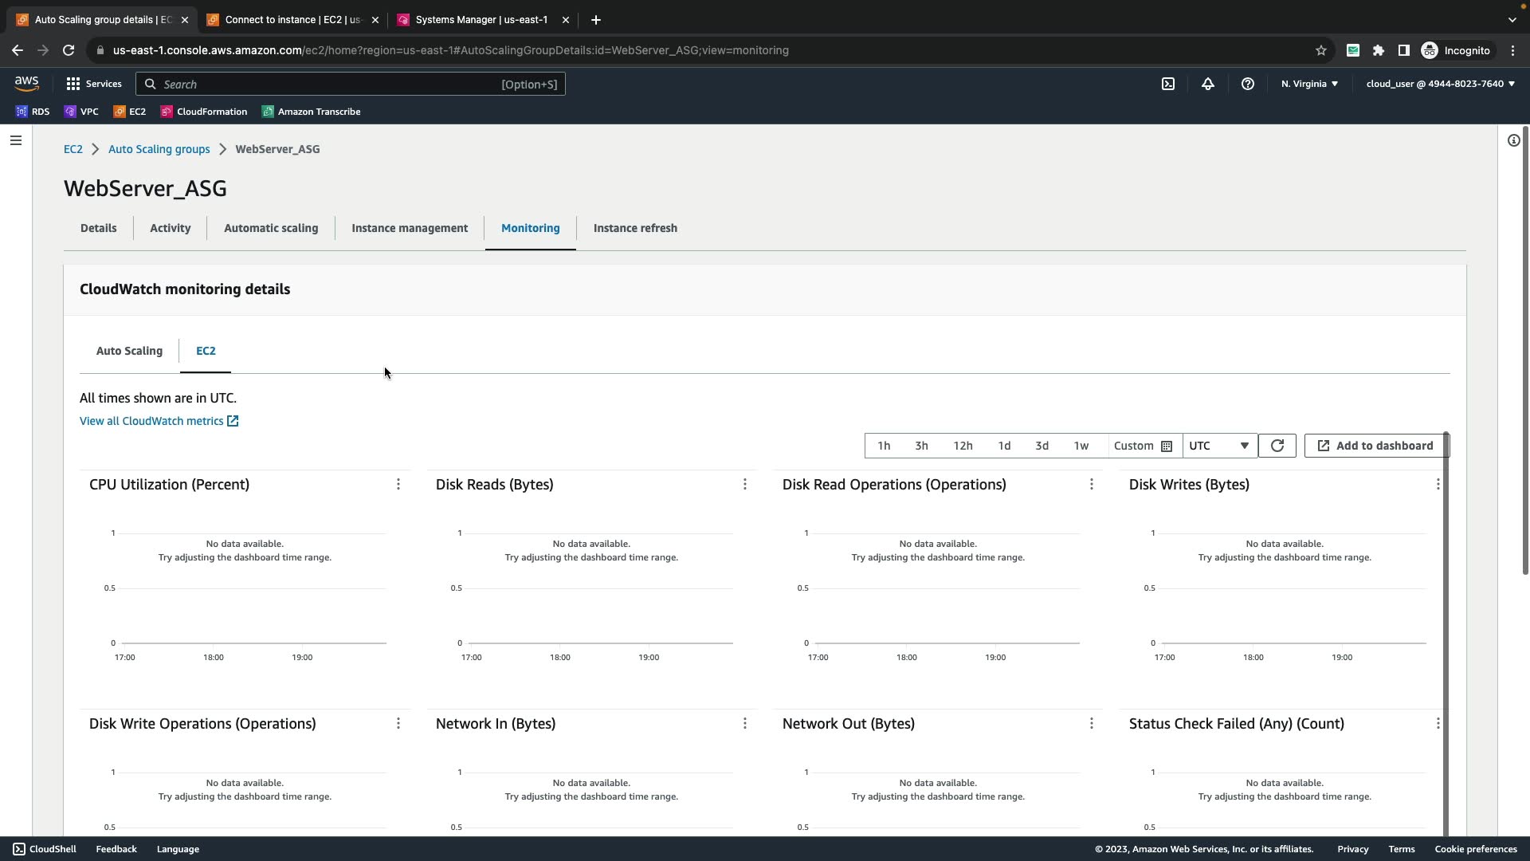The width and height of the screenshot is (1530, 861).
Task: Select the 12h time range
Action: (963, 446)
